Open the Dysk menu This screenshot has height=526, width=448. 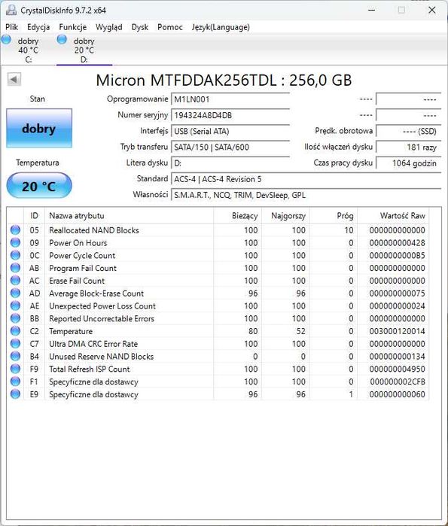pos(140,27)
